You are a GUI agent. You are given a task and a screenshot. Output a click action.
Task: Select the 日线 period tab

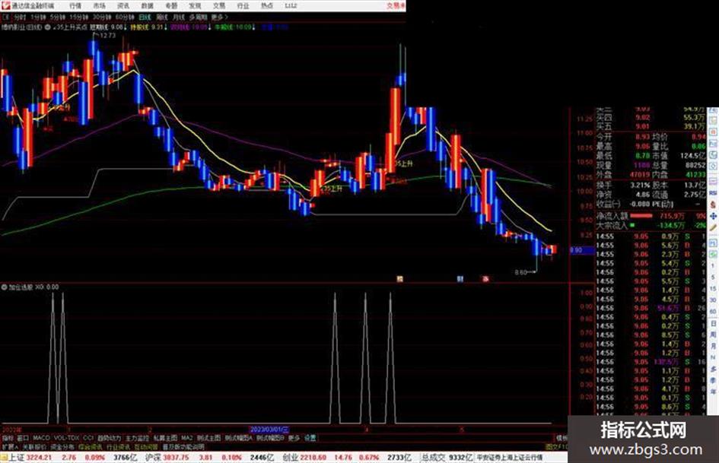(x=145, y=17)
